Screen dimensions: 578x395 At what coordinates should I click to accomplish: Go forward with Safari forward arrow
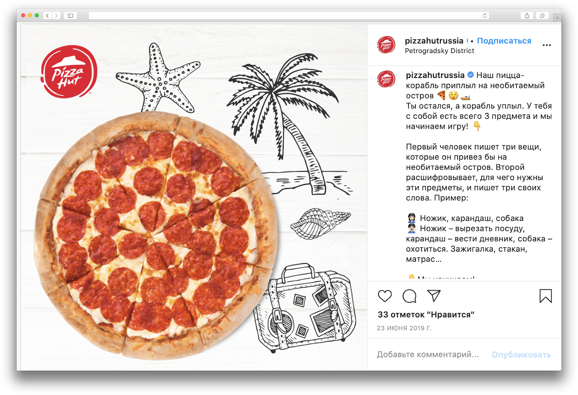(x=56, y=16)
